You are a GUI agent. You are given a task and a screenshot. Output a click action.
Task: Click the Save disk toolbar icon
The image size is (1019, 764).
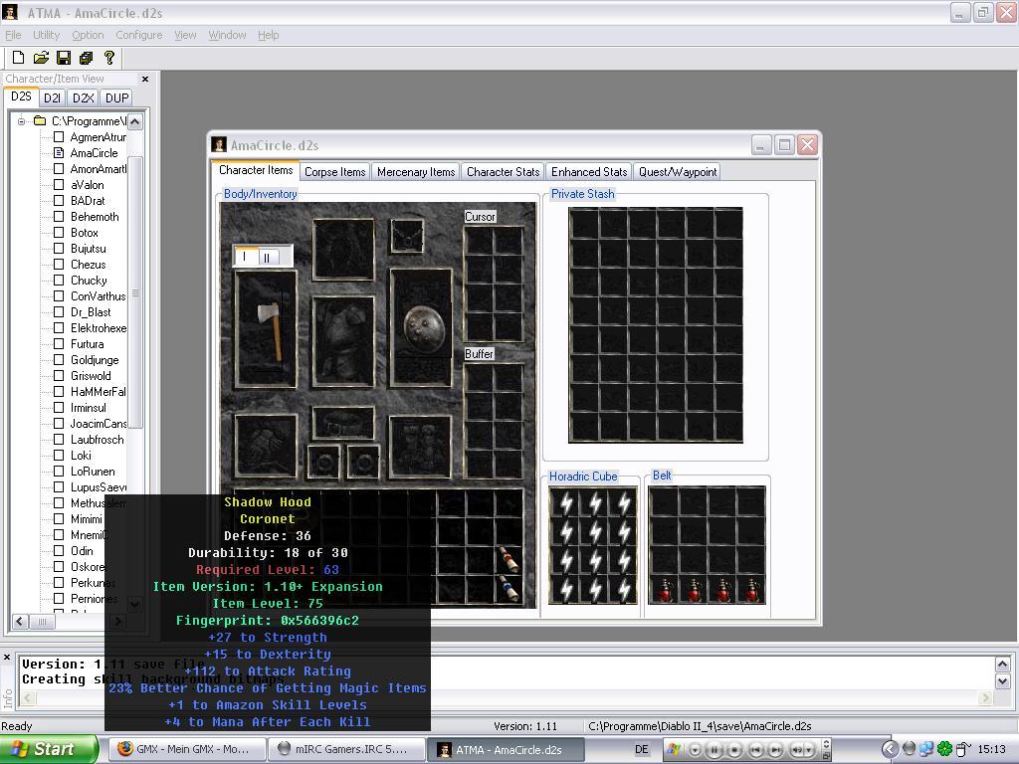64,58
